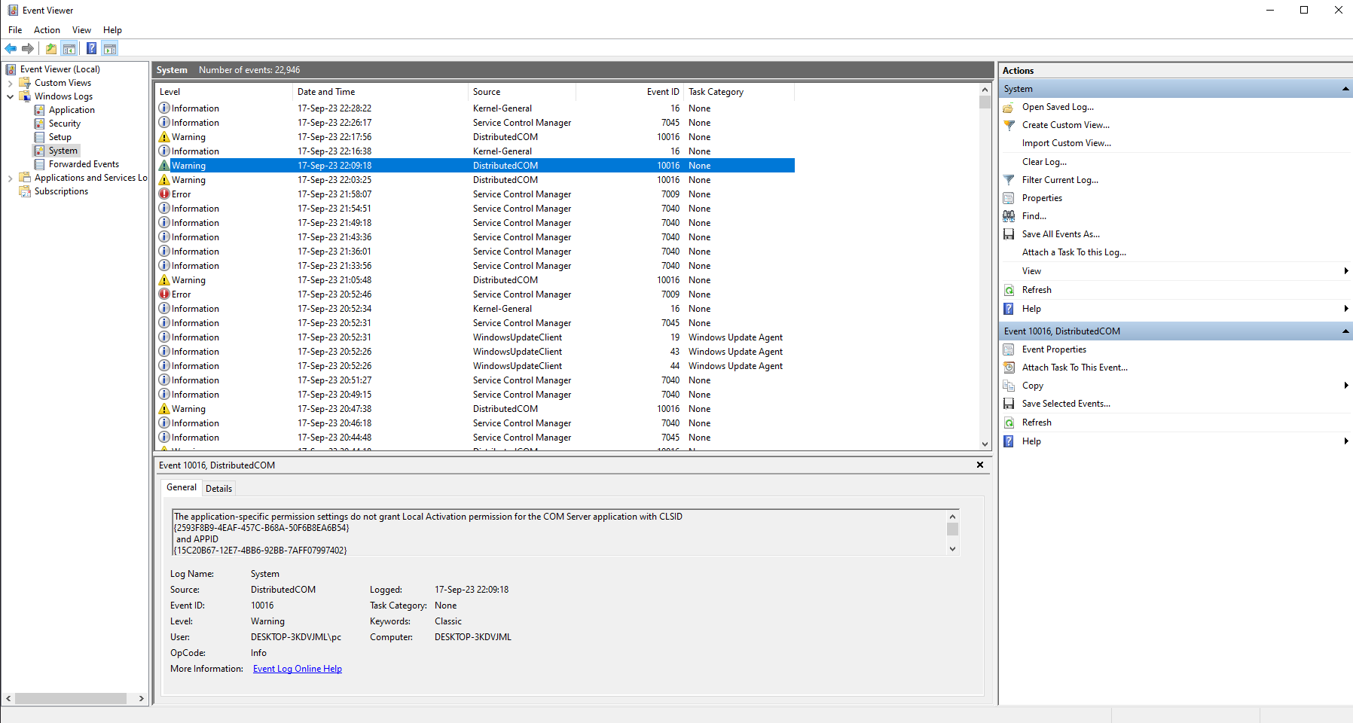Image resolution: width=1353 pixels, height=723 pixels.
Task: Sort by the Event ID column header
Action: tap(630, 92)
